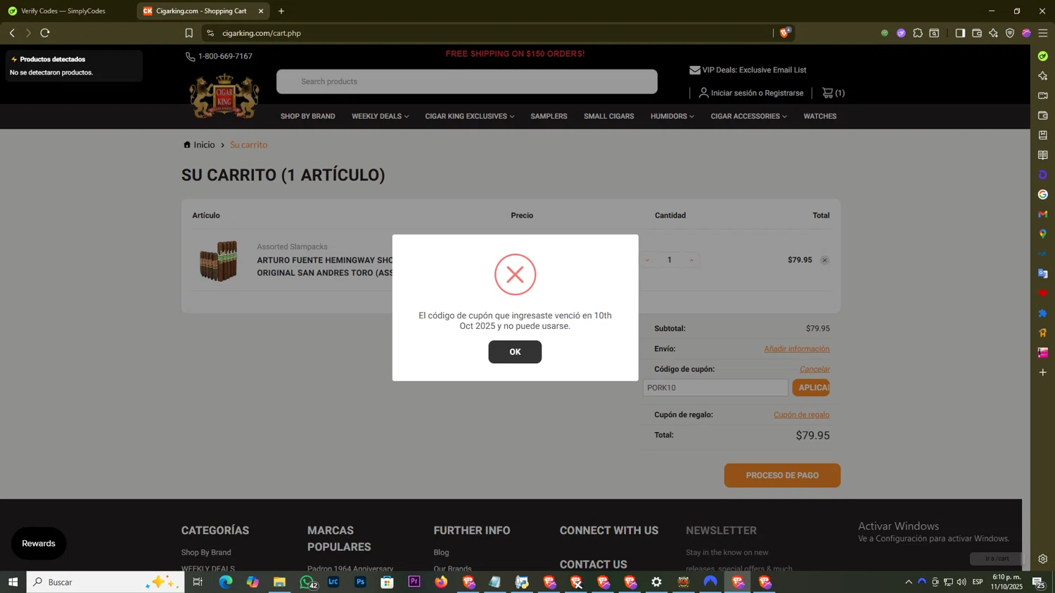Expand the Cigar Accessories dropdown menu
The width and height of the screenshot is (1055, 593).
click(x=748, y=117)
